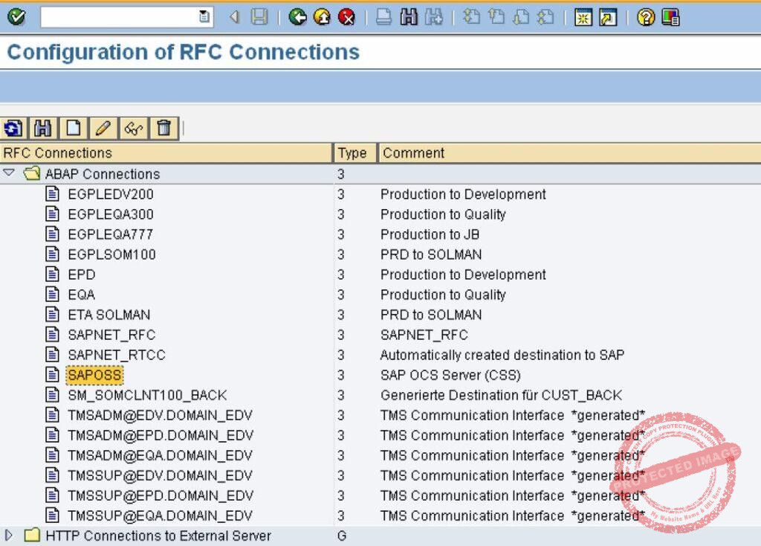
Task: Open the Help question mark icon
Action: point(646,16)
